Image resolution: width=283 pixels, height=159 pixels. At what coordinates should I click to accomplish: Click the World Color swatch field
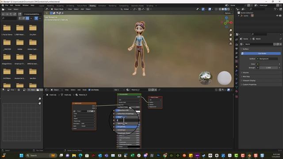click(x=268, y=64)
